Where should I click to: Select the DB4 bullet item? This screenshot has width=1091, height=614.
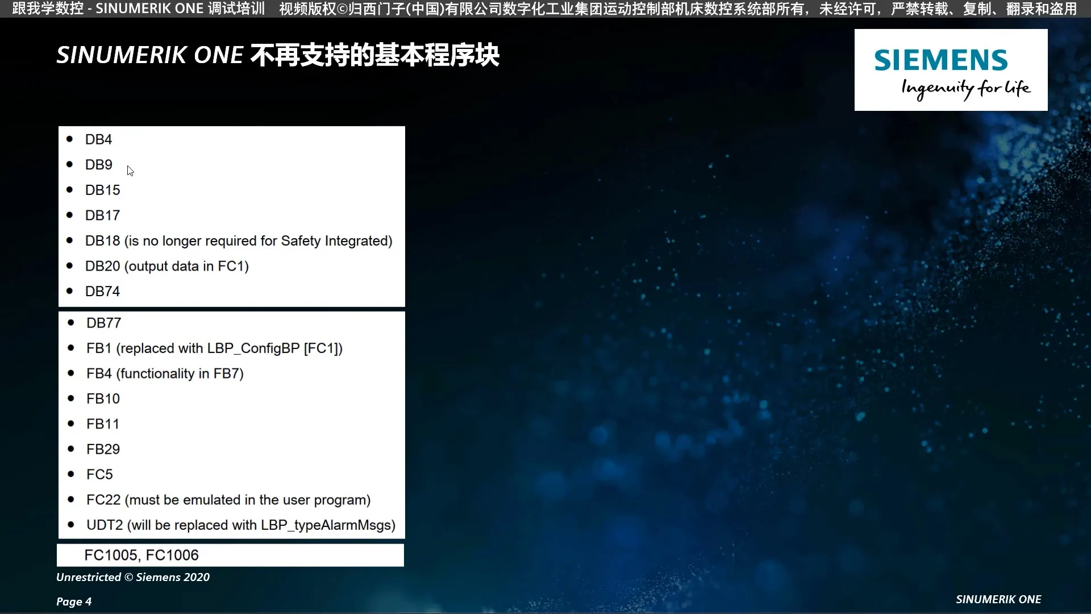click(98, 139)
